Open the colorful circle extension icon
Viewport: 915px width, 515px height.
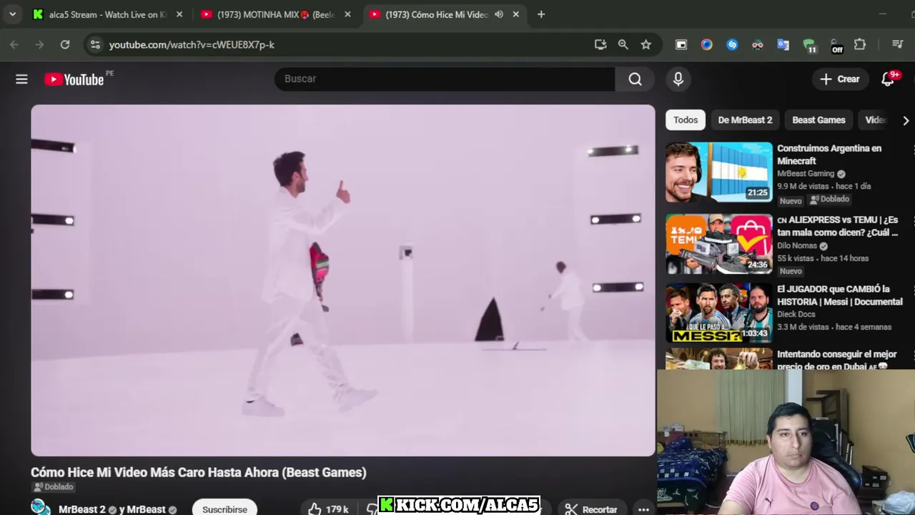pos(706,44)
